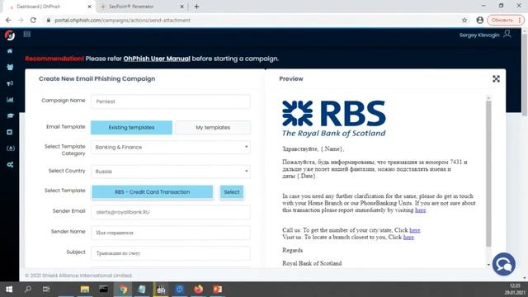528x297 pixels.
Task: Open the Campaigns megaphone icon in sidebar
Action: pos(10,83)
